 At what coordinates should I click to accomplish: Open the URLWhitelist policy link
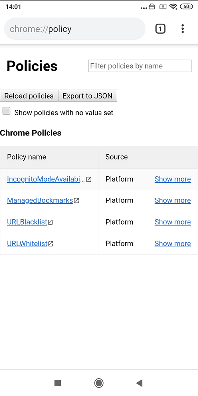(x=27, y=244)
